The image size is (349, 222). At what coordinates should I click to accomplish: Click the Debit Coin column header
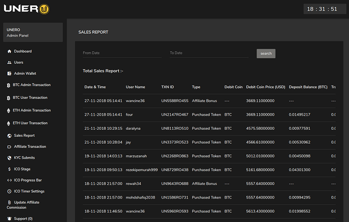(x=234, y=87)
